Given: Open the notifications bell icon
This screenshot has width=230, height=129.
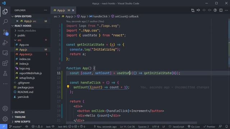Looking at the screenshot, I should point(227,126).
